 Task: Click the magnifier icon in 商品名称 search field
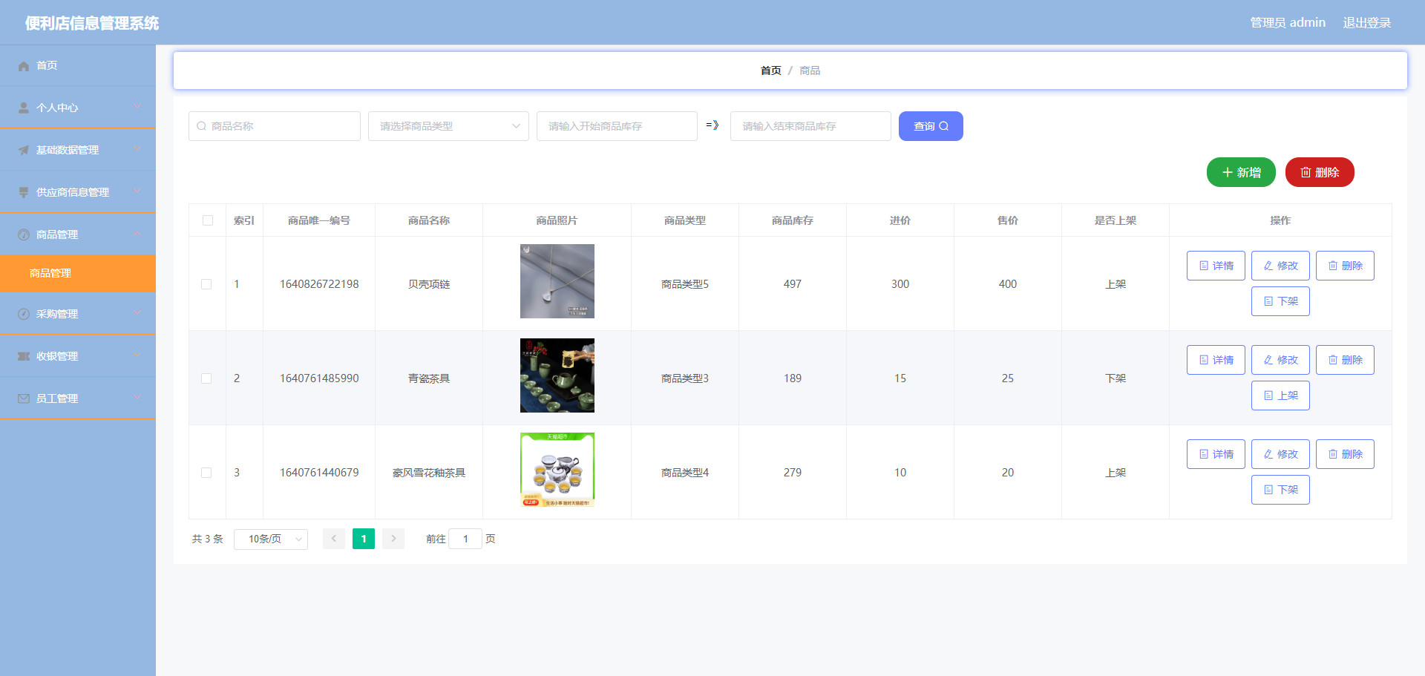pos(201,126)
